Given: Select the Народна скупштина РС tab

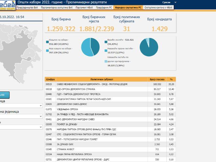Looking at the screenshot, I should (128, 7).
